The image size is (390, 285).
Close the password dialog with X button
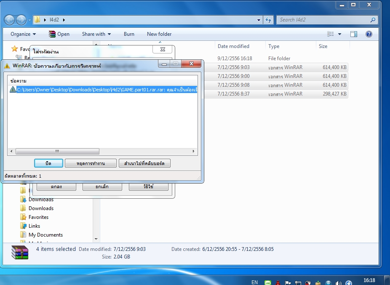(163, 49)
